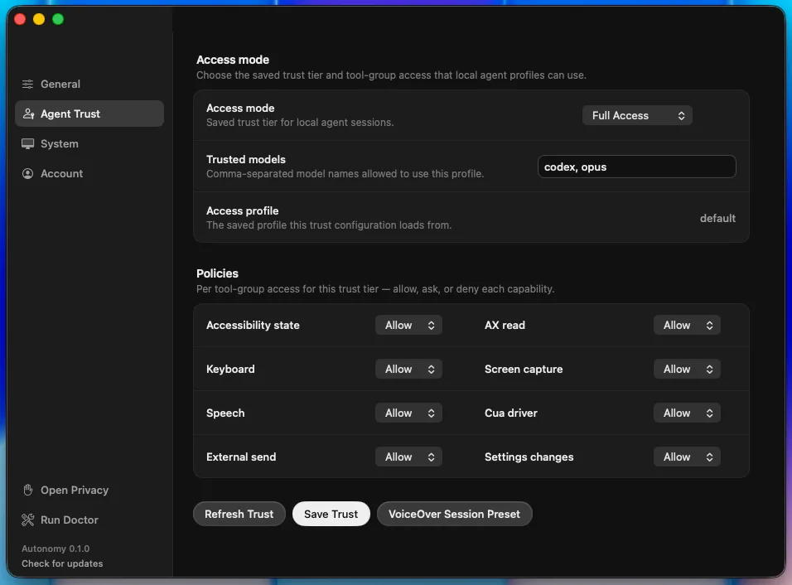Click the Open Privacy hand icon
Screen dimensions: 792x585
(28, 490)
